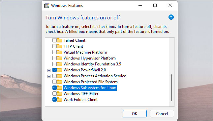This screenshot has width=213, height=121.
Task: Select the Telnet Client label
Action: coord(75,40)
